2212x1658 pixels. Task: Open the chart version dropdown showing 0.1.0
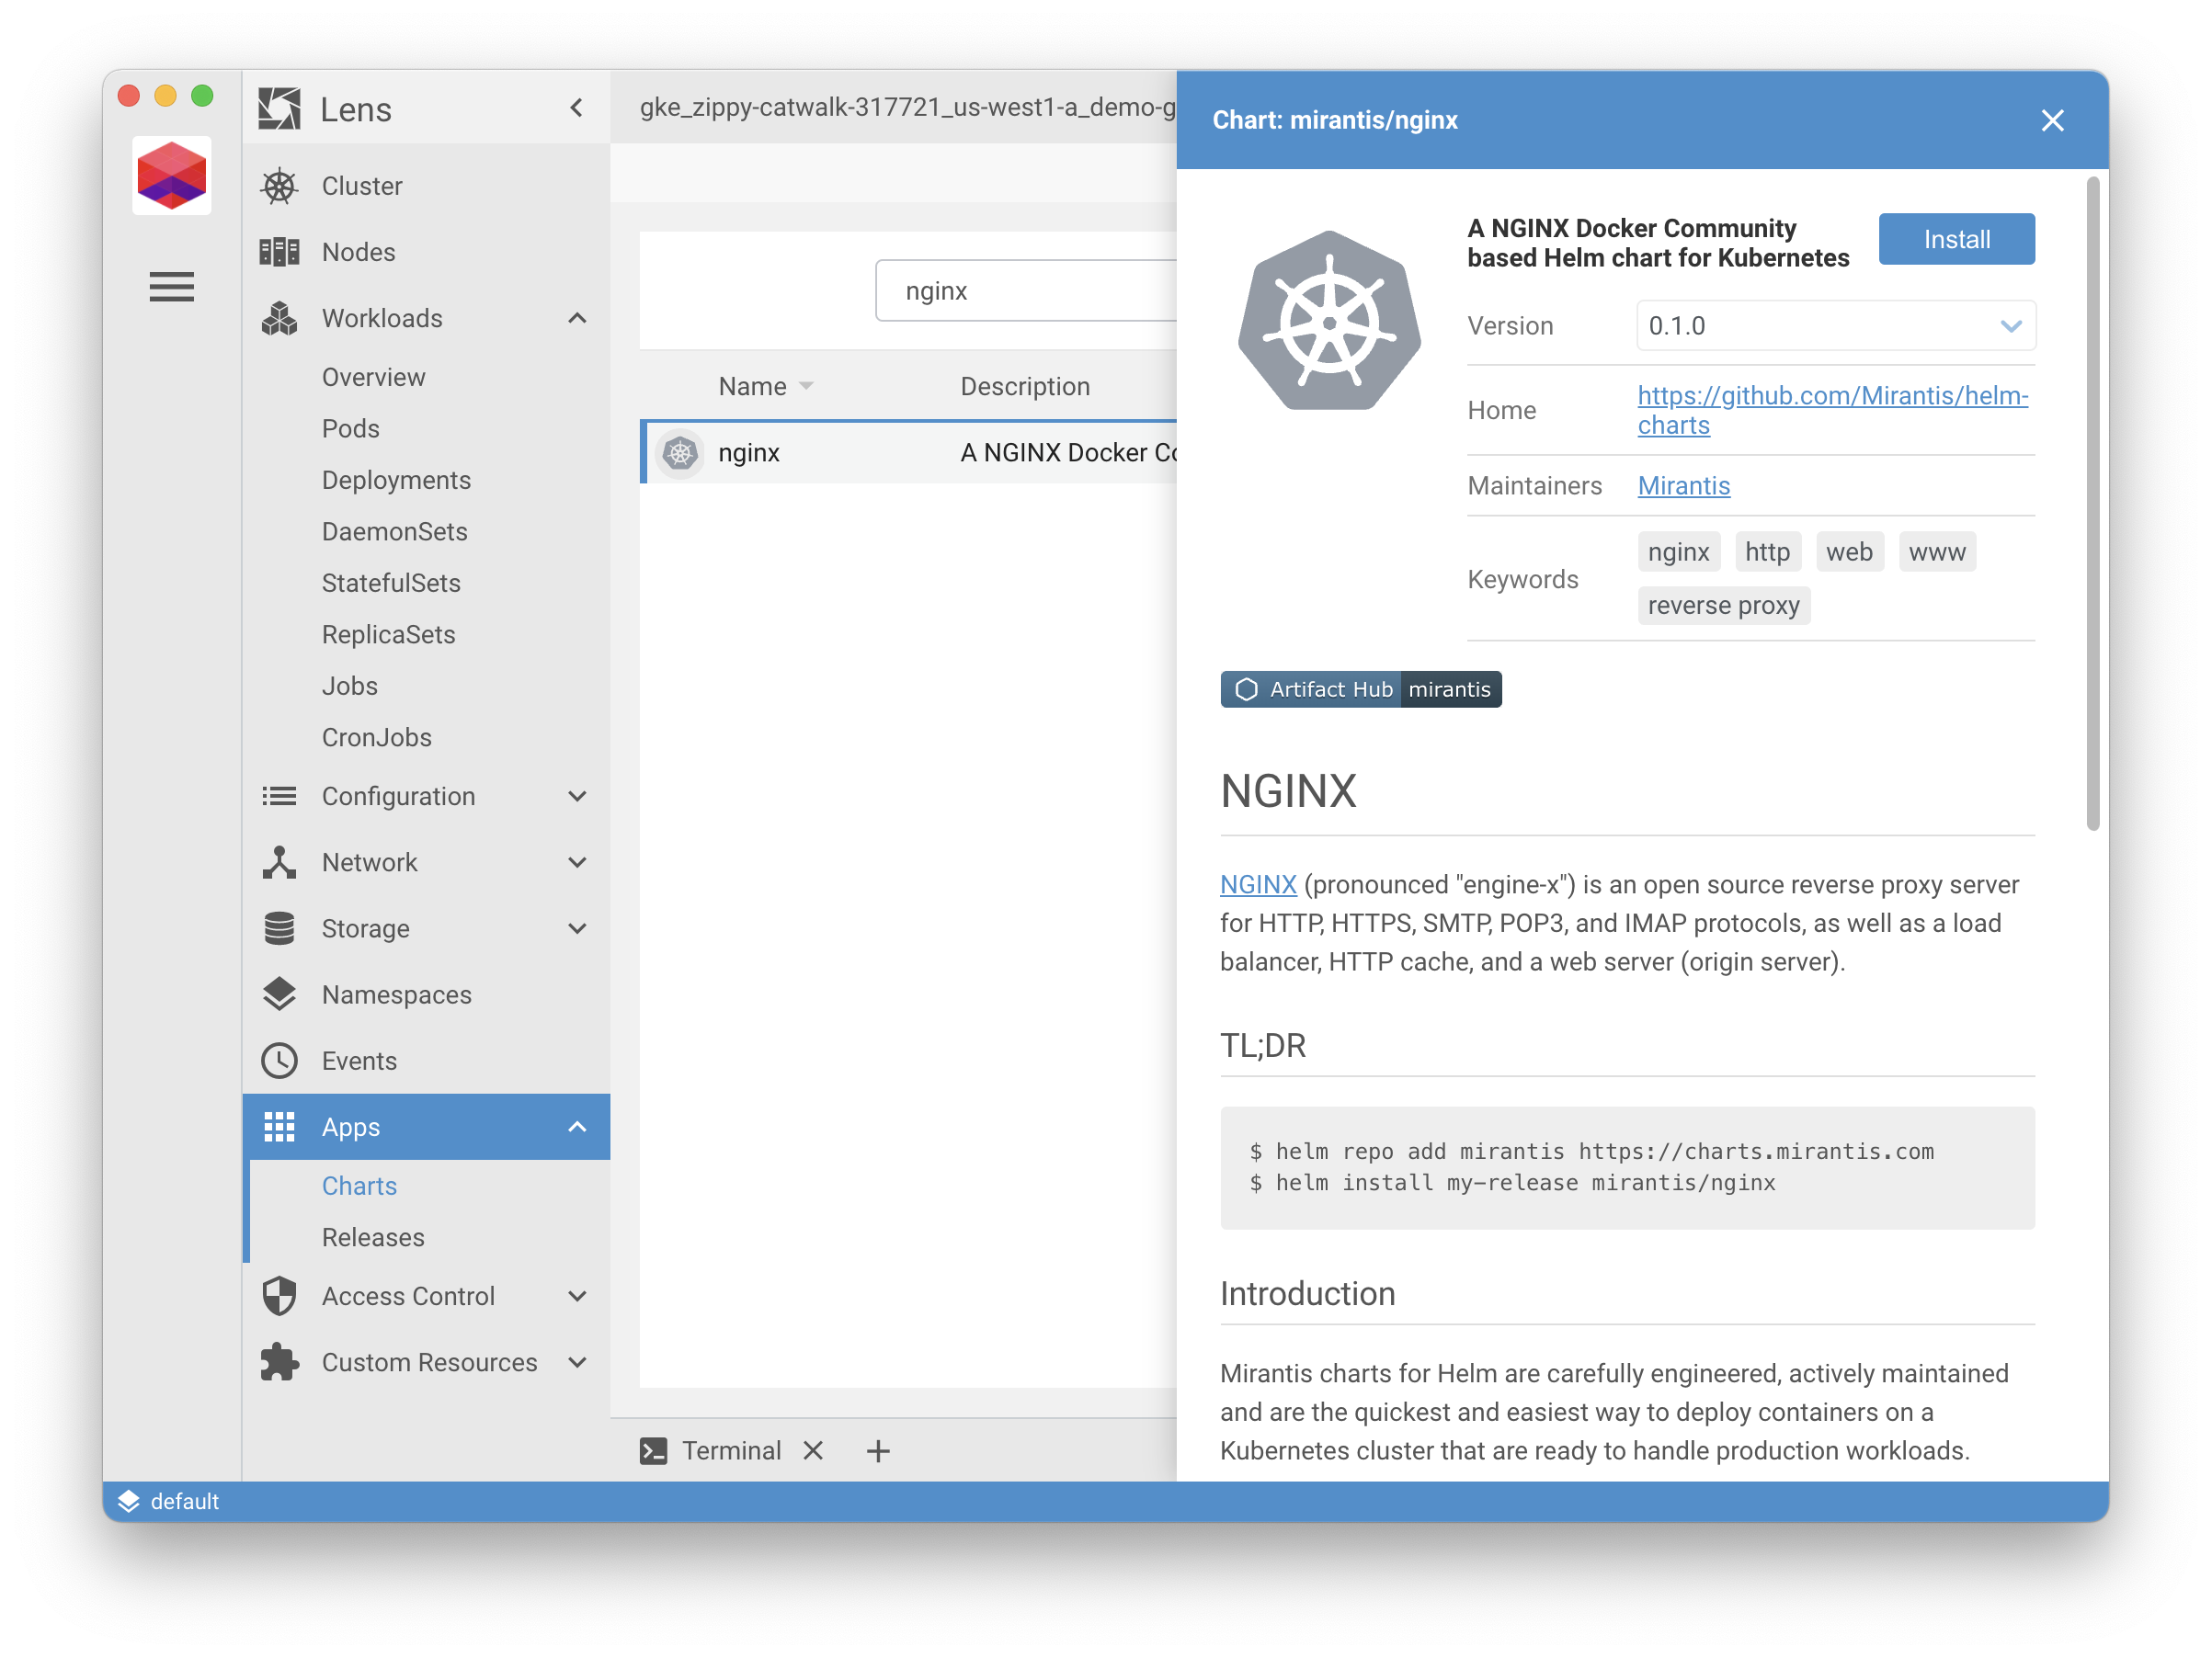click(1835, 324)
